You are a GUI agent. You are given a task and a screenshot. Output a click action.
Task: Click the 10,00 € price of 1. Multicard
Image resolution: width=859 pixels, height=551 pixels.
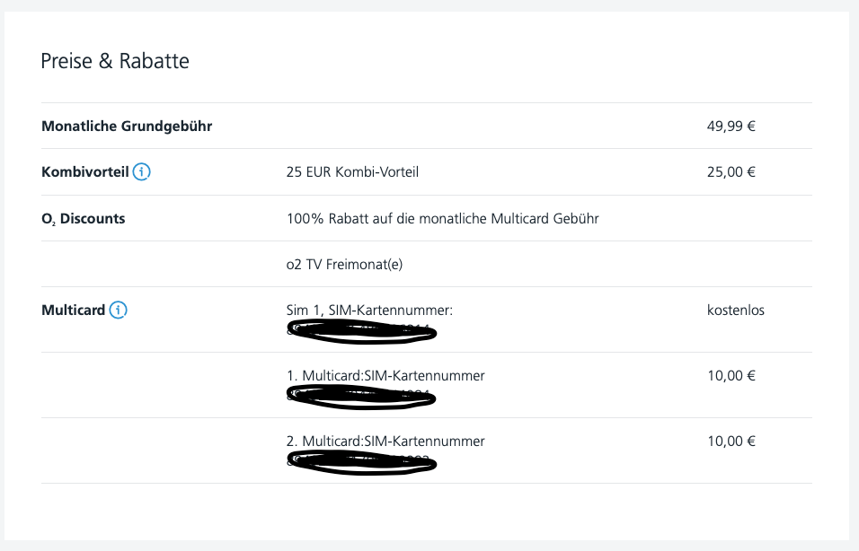pyautogui.click(x=731, y=375)
